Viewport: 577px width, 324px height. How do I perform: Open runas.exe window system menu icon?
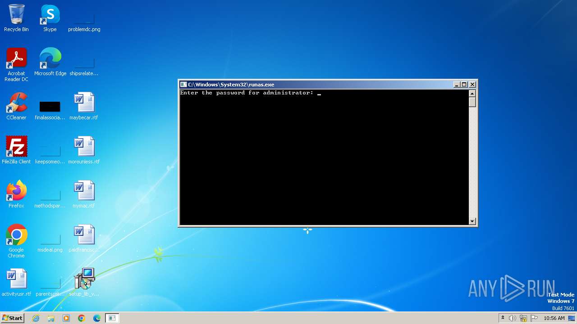pos(183,85)
